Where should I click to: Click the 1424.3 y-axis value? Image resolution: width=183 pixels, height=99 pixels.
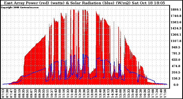point(176,28)
